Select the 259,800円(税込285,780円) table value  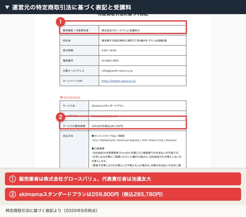(107, 126)
